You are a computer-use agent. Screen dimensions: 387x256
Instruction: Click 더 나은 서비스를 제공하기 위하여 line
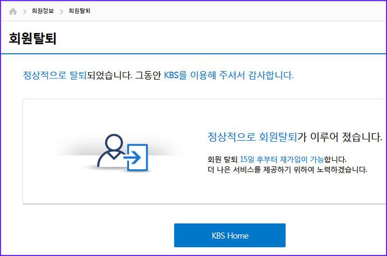(x=287, y=170)
